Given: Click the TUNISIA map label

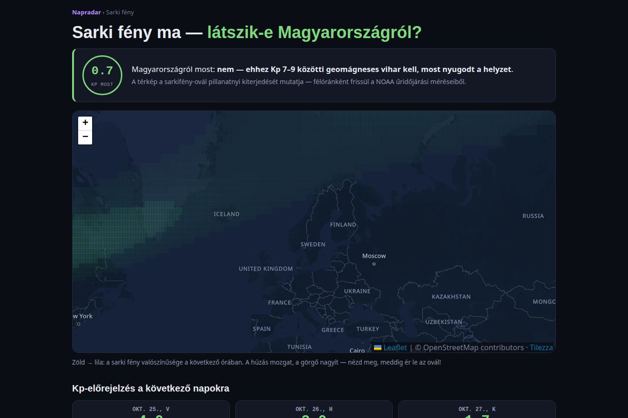Looking at the screenshot, I should [x=300, y=347].
